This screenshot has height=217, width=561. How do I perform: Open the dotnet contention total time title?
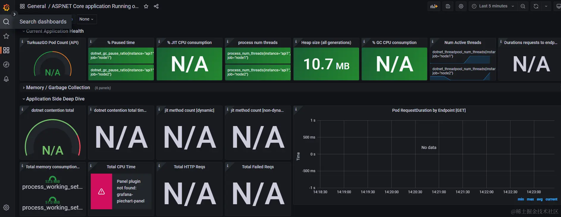pyautogui.click(x=120, y=110)
